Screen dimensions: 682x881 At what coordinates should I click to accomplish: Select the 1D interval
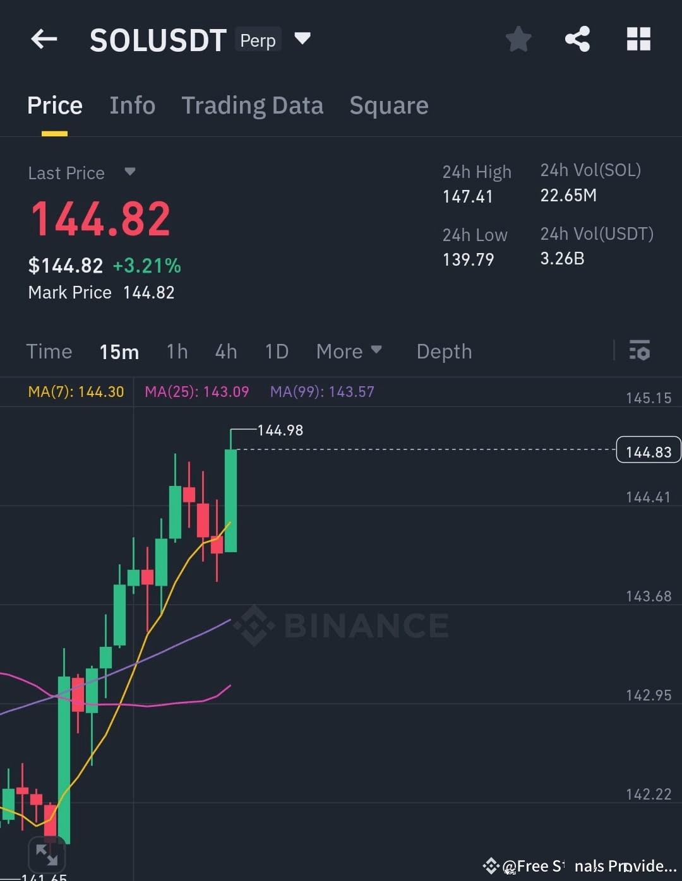click(x=276, y=351)
